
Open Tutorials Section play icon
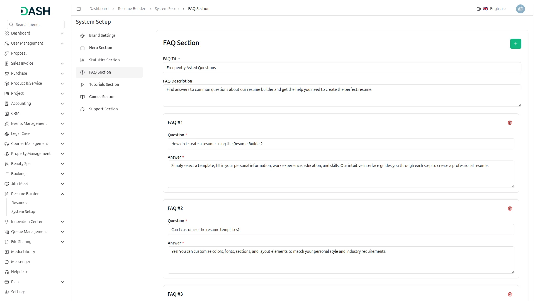[x=82, y=84]
